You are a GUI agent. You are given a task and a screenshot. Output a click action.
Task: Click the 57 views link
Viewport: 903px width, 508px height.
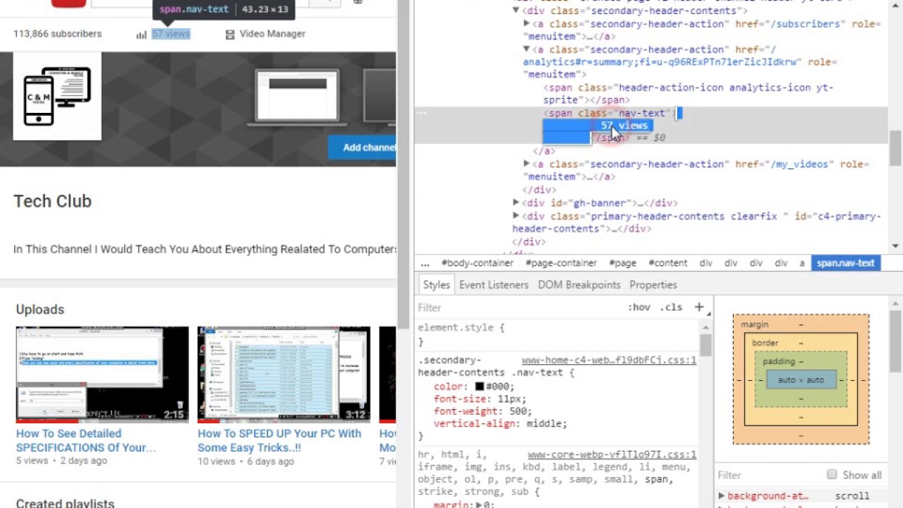171,34
